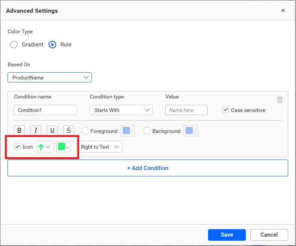Open the ProductName Based On dropdown

pos(49,78)
